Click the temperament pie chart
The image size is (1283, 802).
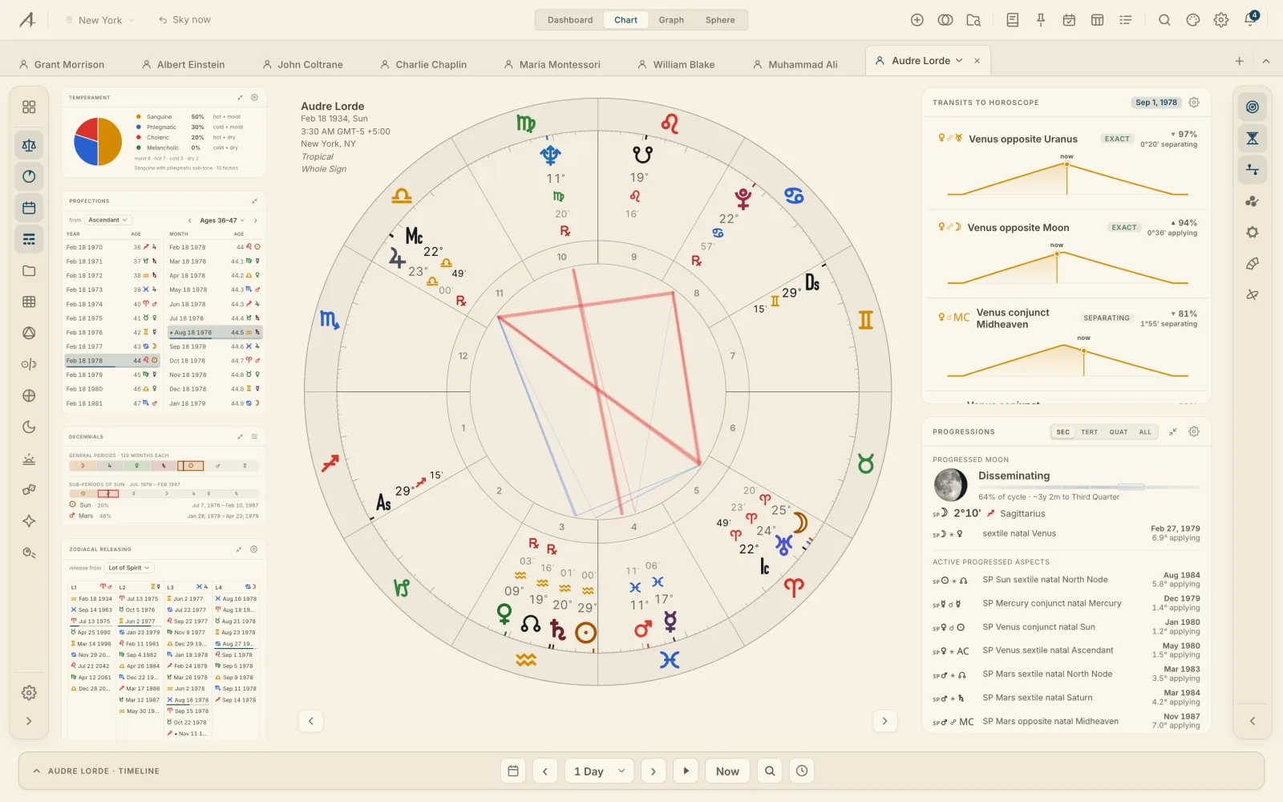pyautogui.click(x=98, y=141)
